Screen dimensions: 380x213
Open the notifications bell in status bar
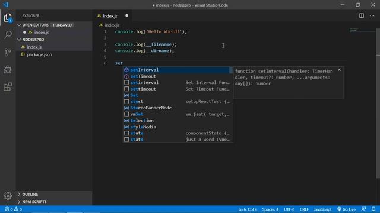tap(373, 209)
